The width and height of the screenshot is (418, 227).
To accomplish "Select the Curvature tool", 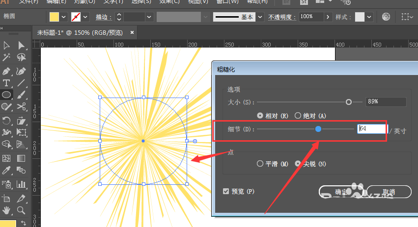I will click(x=21, y=71).
